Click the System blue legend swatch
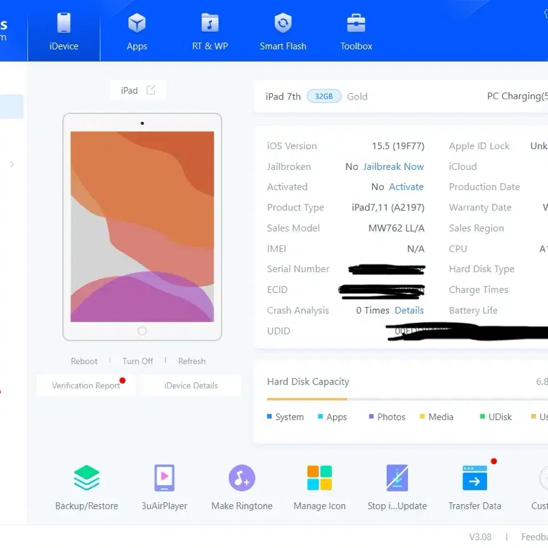The height and width of the screenshot is (548, 548). (x=269, y=417)
